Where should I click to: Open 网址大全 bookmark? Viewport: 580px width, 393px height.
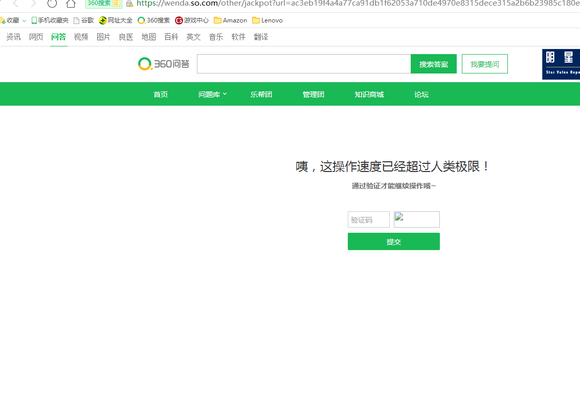pyautogui.click(x=116, y=20)
